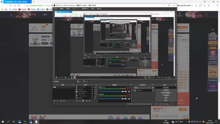
Task: Move scene up in Scenes panel
Action: 61,101
